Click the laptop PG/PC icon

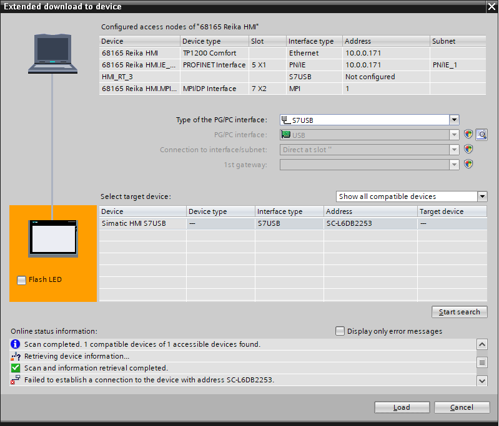52,54
